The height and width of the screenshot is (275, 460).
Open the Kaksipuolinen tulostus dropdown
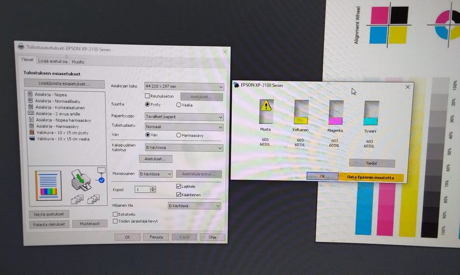point(184,148)
